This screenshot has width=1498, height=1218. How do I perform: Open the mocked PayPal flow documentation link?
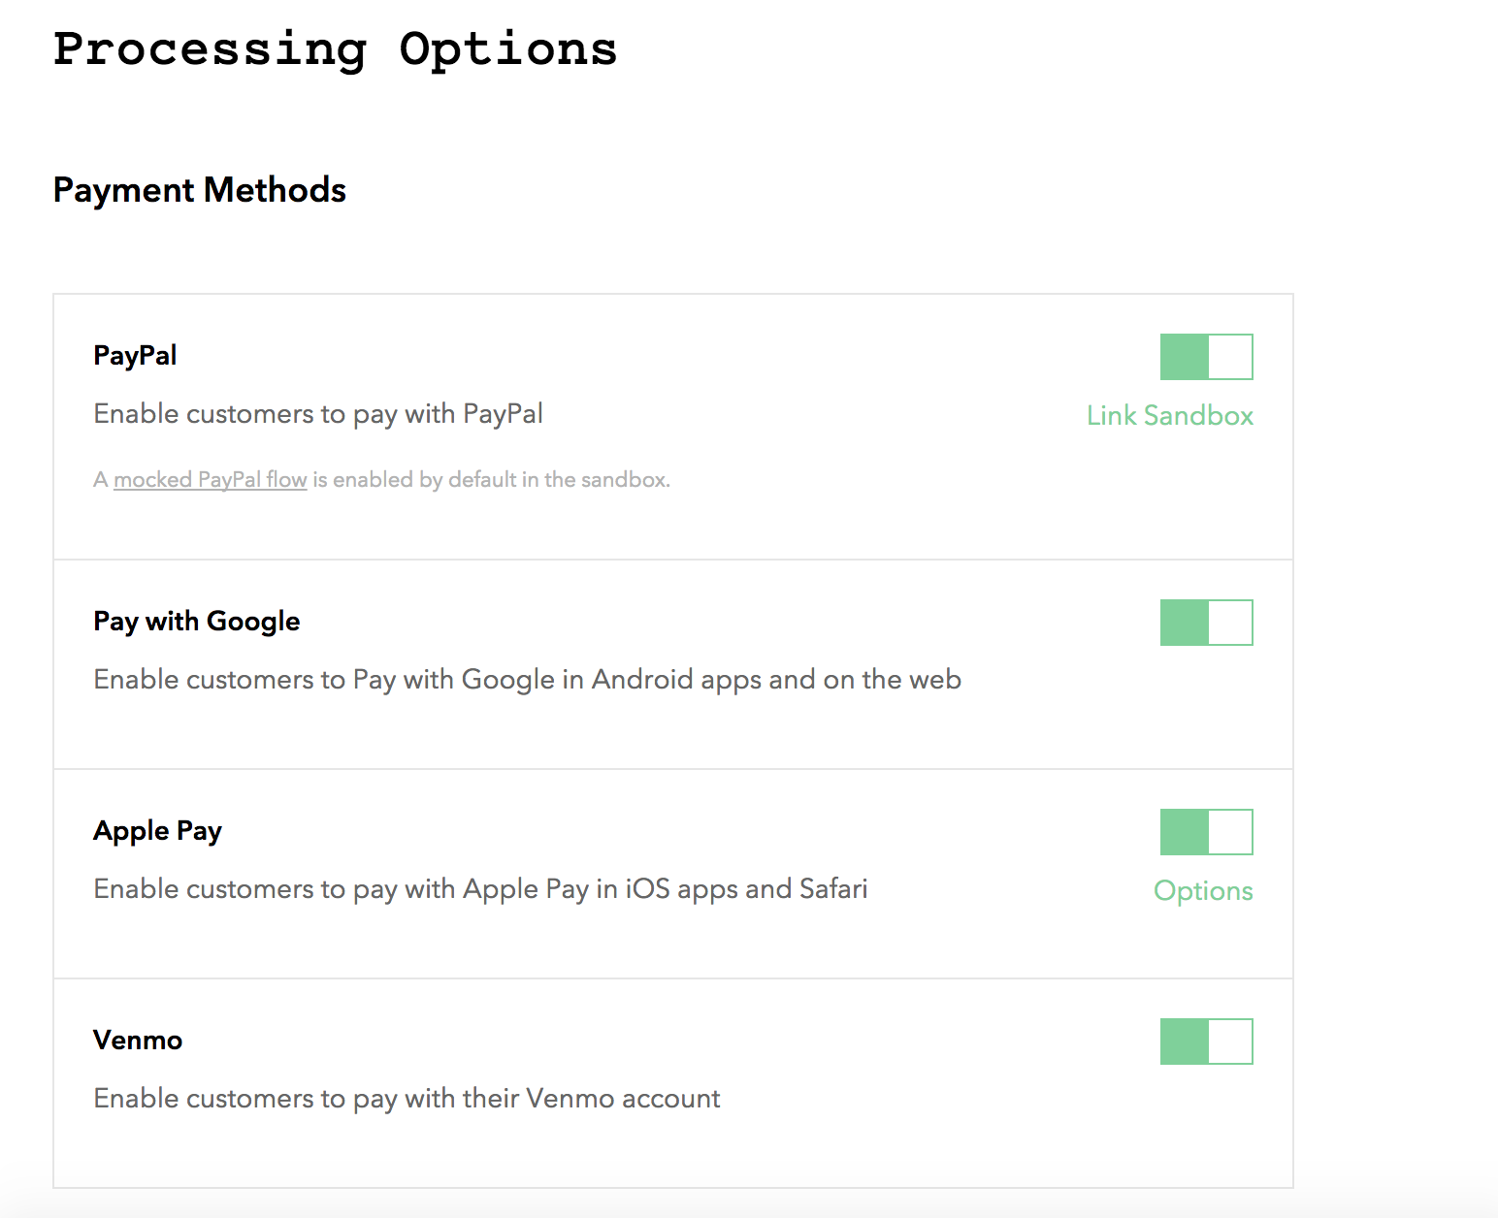[210, 479]
